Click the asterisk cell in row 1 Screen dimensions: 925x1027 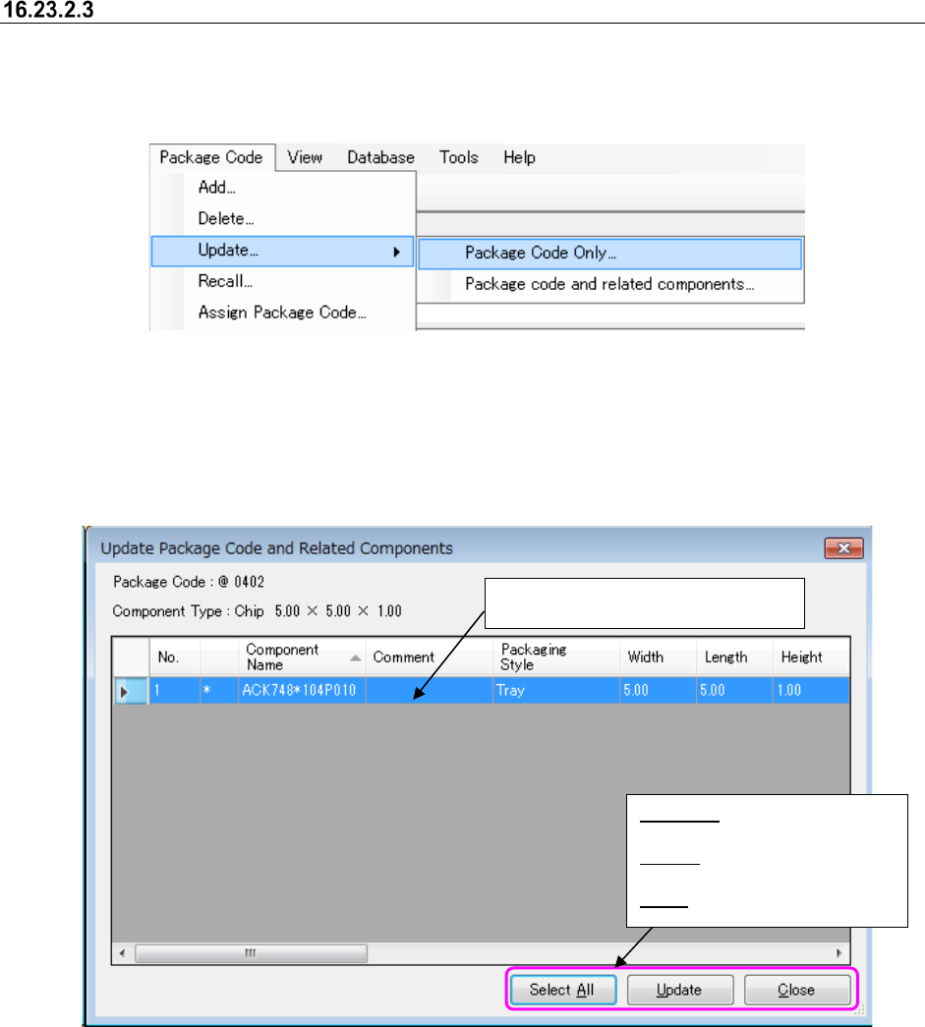pyautogui.click(x=219, y=690)
